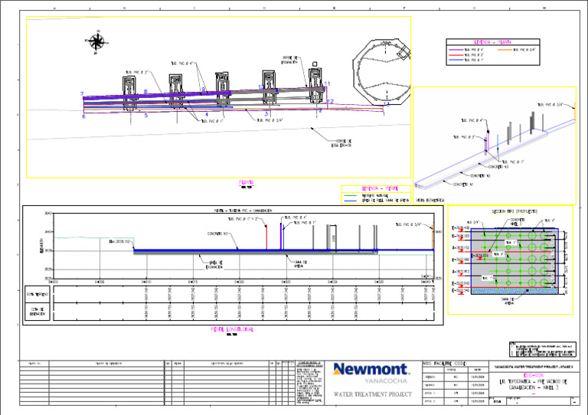Click the CAMA DE ARENA label in profile

pos(300,264)
